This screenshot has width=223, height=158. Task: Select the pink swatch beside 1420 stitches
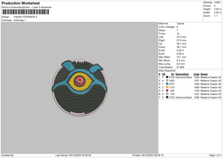(167, 80)
